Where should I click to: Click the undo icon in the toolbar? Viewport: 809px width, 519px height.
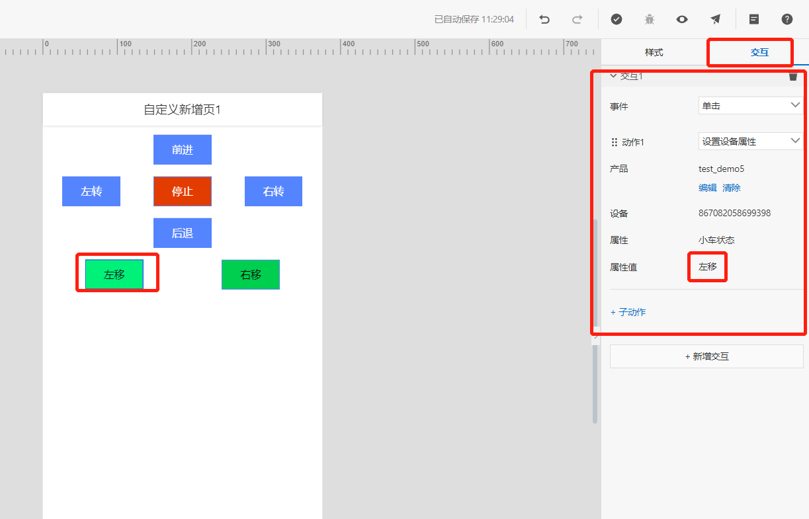click(544, 19)
